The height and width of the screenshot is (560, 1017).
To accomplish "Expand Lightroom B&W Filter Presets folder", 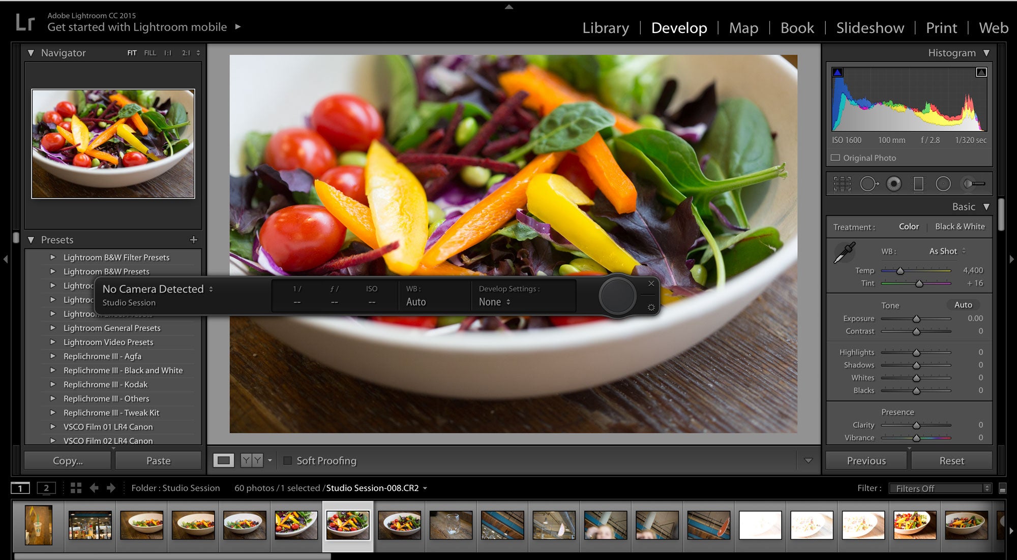I will (52, 257).
